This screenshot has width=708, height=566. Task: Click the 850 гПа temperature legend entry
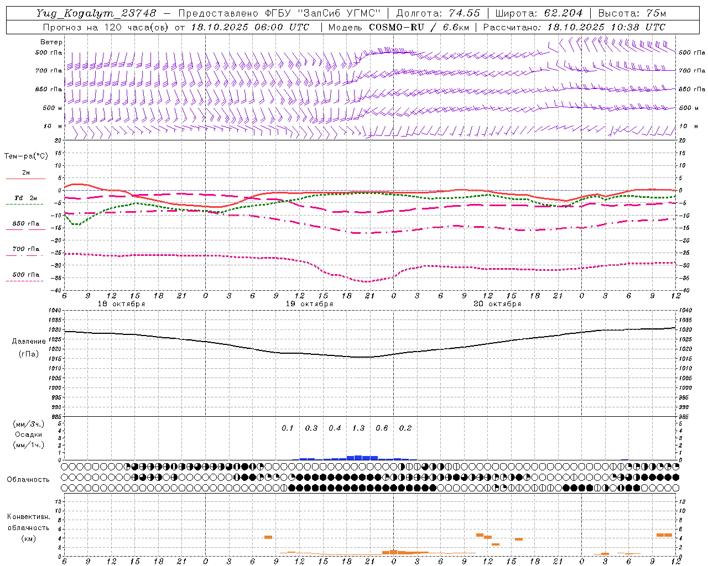pyautogui.click(x=26, y=224)
